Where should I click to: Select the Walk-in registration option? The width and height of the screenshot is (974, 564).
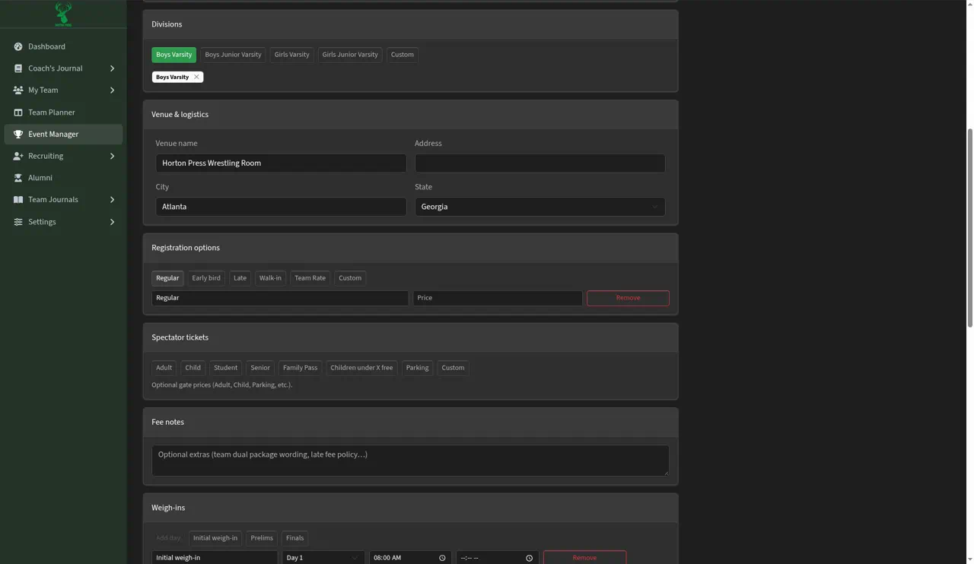(x=270, y=278)
